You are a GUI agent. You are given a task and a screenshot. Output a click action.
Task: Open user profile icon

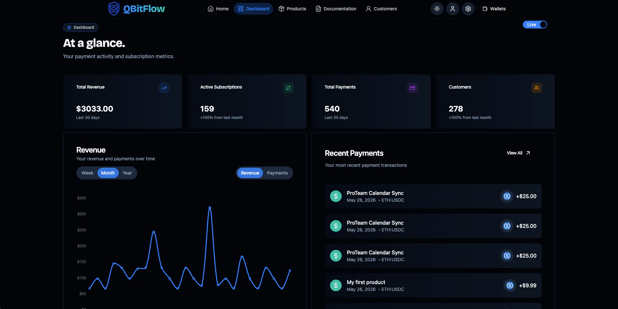(453, 9)
